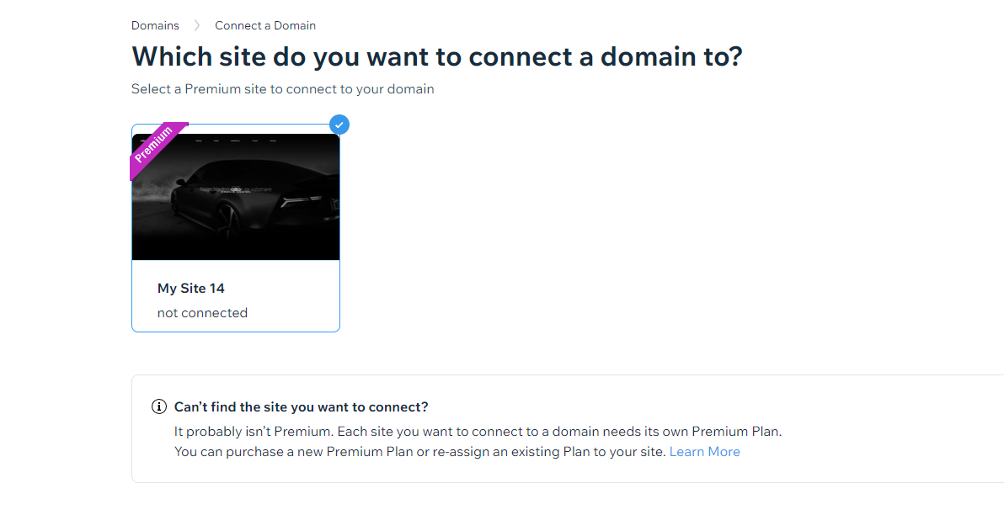The height and width of the screenshot is (531, 1004).
Task: Click the My Site 14 title
Action: [191, 289]
